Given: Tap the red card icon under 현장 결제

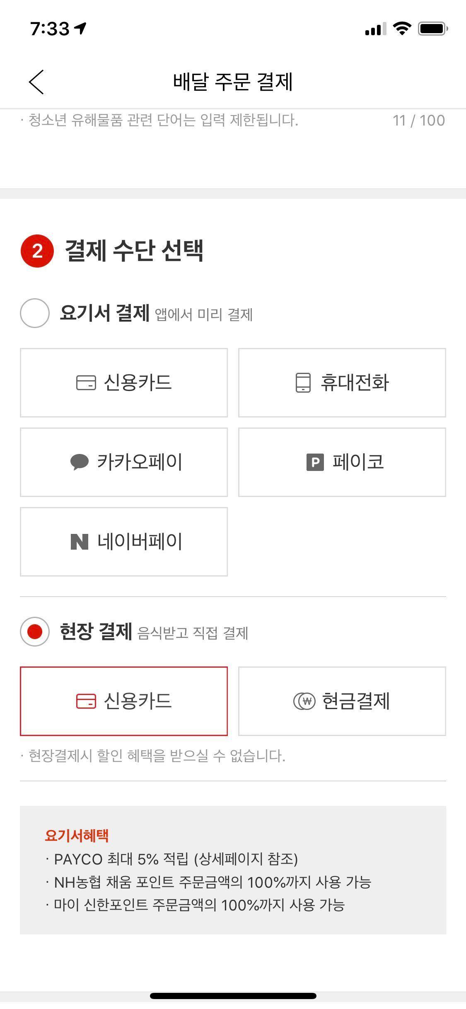Looking at the screenshot, I should pos(86,701).
